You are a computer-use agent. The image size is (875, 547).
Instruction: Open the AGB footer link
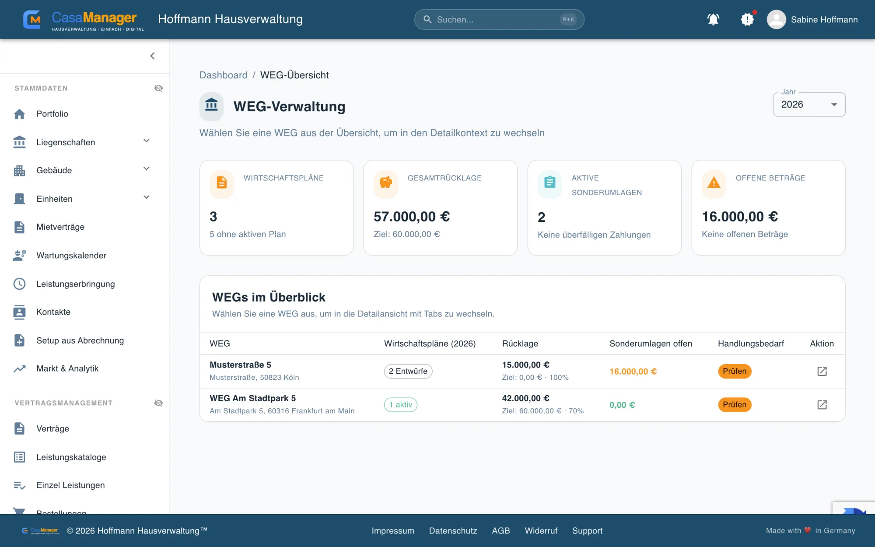tap(501, 531)
